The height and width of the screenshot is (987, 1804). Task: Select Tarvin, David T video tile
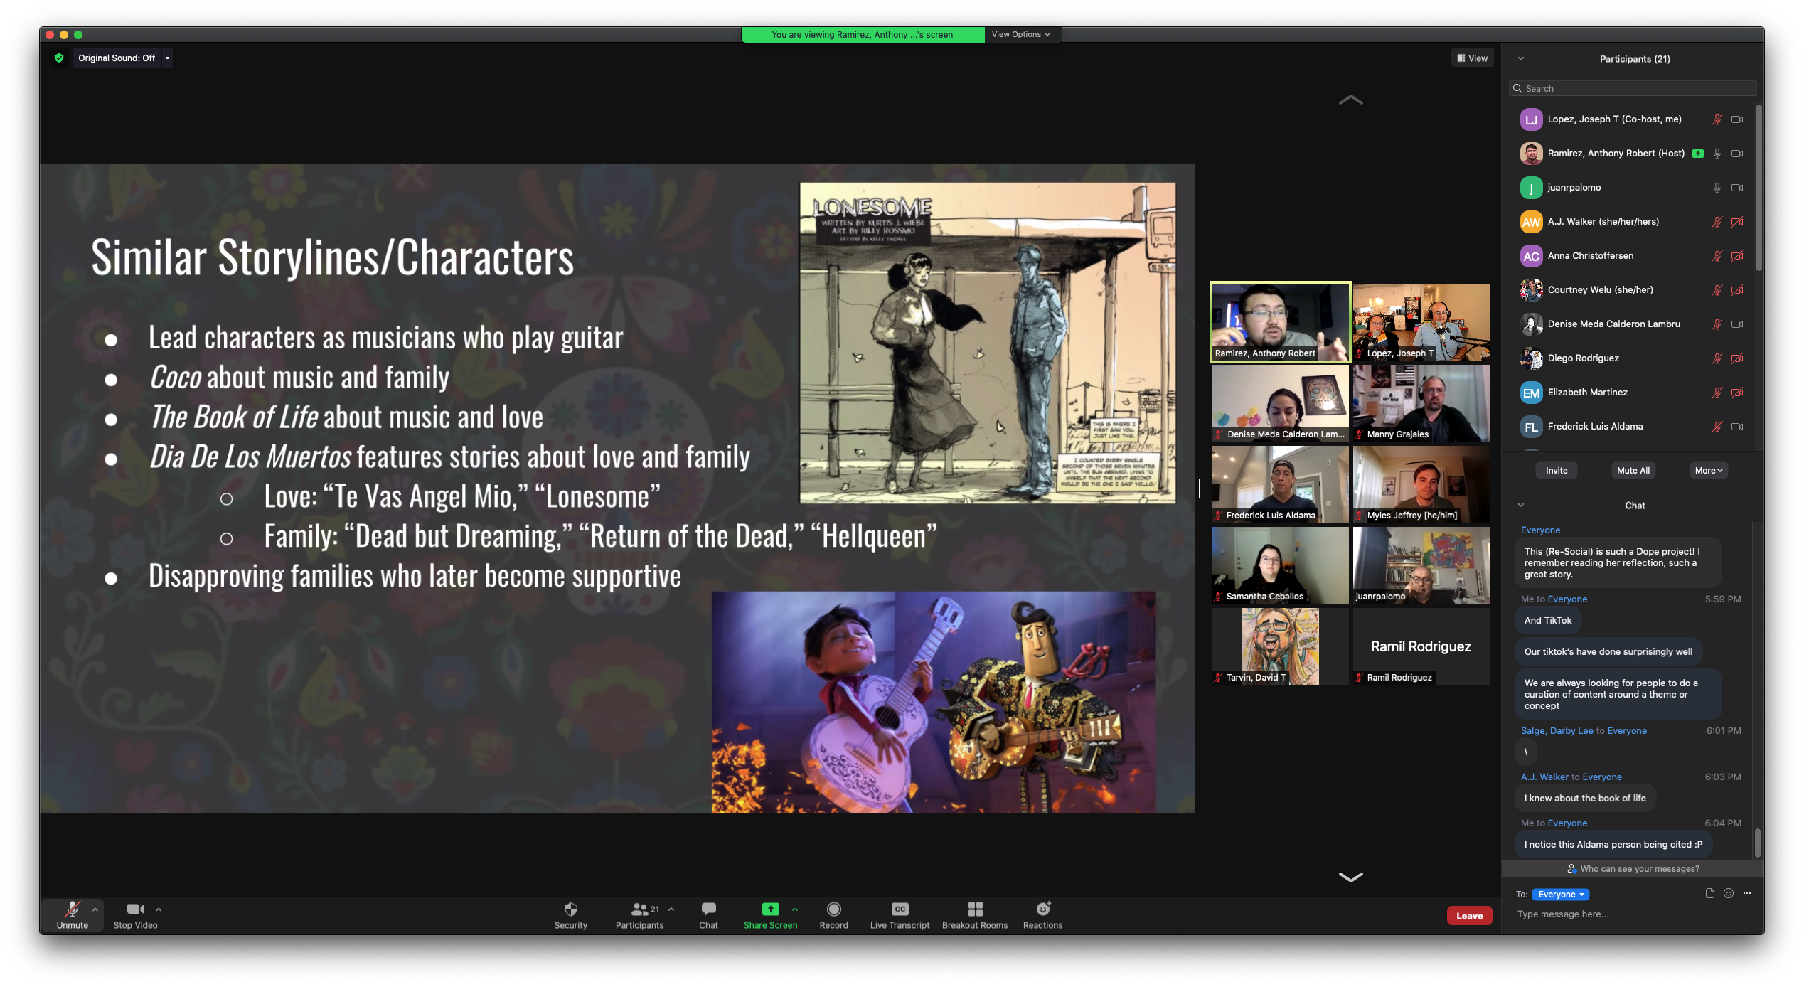tap(1280, 646)
